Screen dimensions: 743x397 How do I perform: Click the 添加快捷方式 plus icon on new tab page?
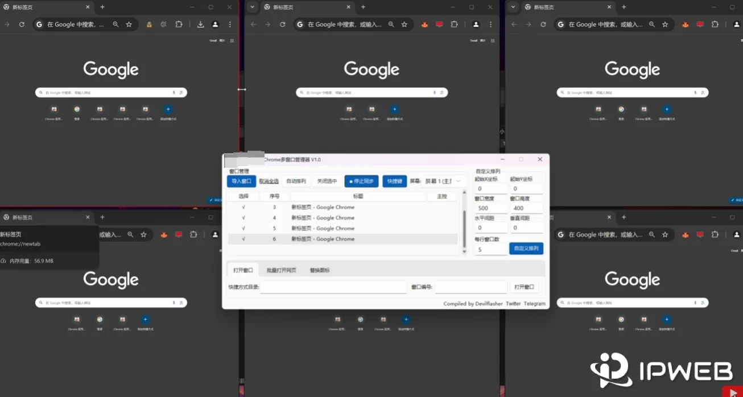[x=168, y=109]
